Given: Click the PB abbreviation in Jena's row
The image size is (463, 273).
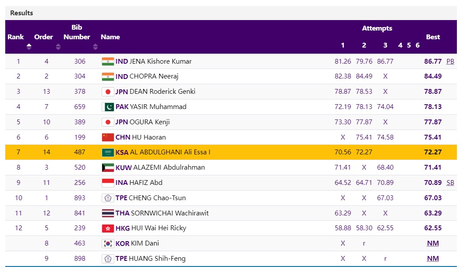Looking at the screenshot, I should point(450,61).
